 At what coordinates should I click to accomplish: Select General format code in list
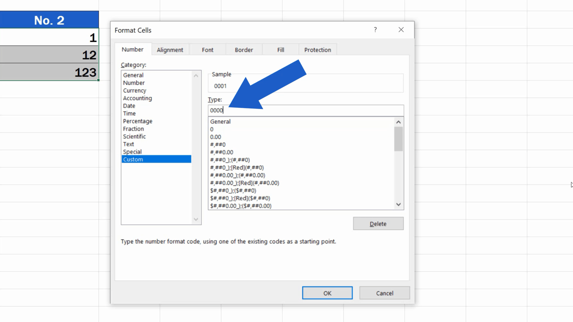point(301,122)
